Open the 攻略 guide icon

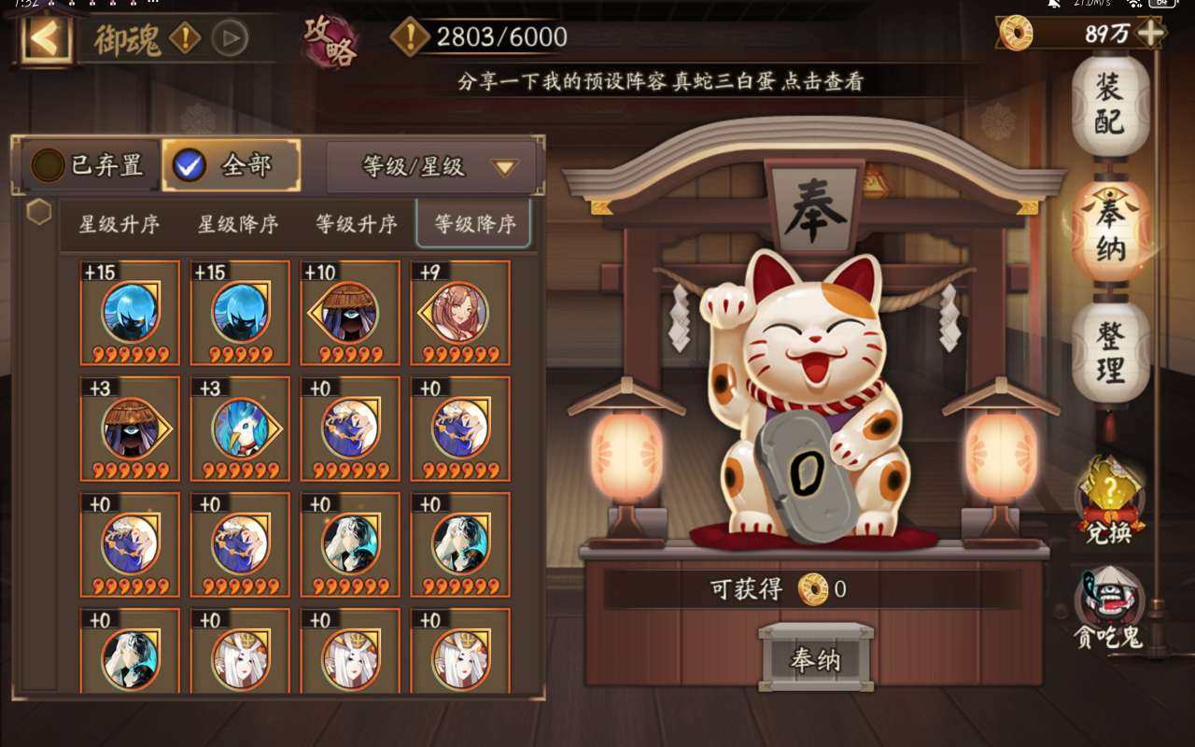[330, 41]
